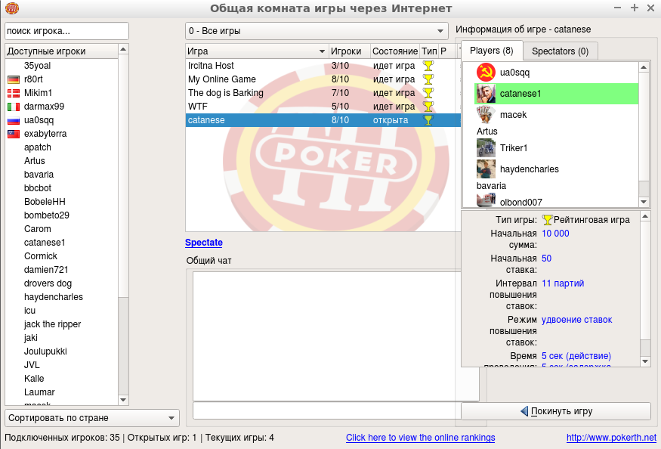This screenshot has height=449, width=661.
Task: Click the trophy icon in My Online Game row
Action: (428, 79)
